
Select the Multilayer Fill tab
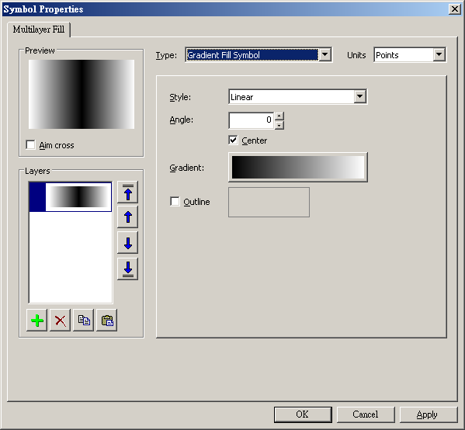(39, 29)
